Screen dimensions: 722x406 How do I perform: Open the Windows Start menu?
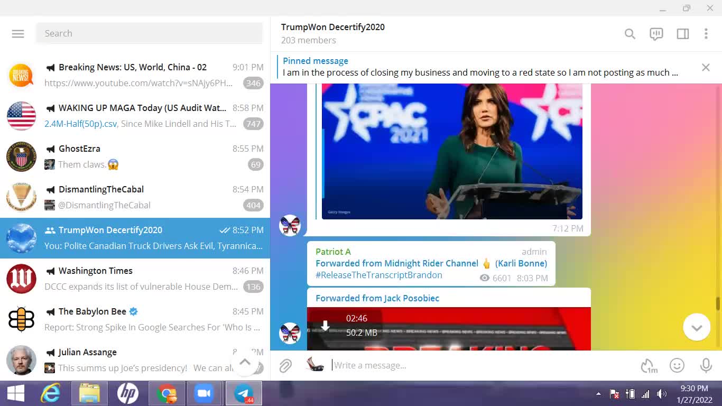(15, 393)
